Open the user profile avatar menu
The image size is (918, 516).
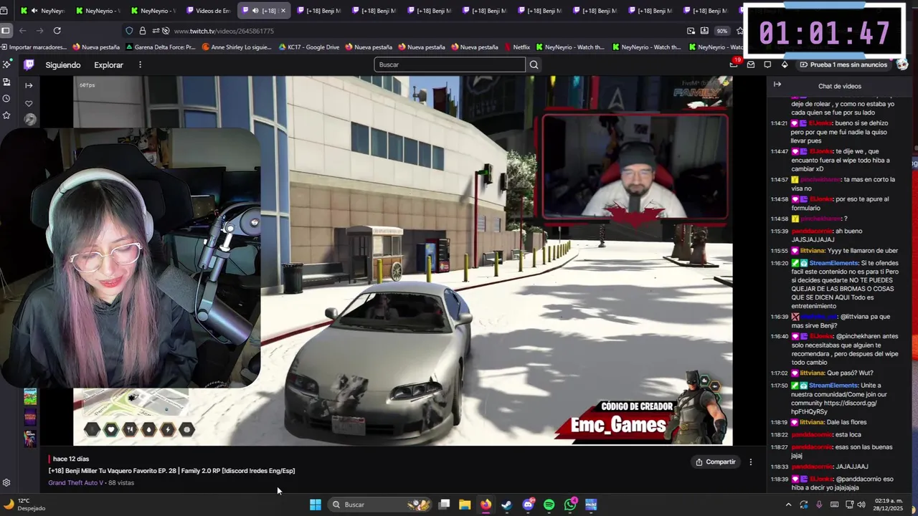(902, 64)
